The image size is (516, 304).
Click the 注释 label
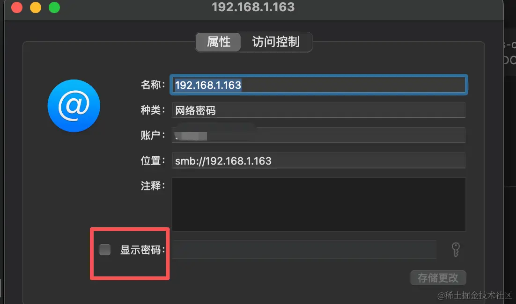point(153,186)
